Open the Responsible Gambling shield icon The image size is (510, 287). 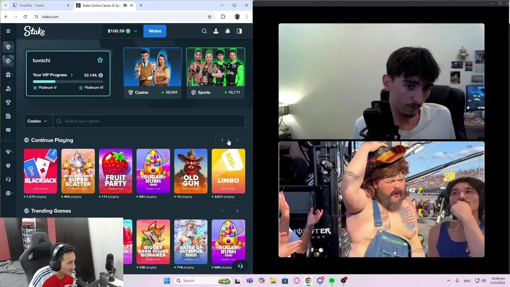pyautogui.click(x=8, y=166)
